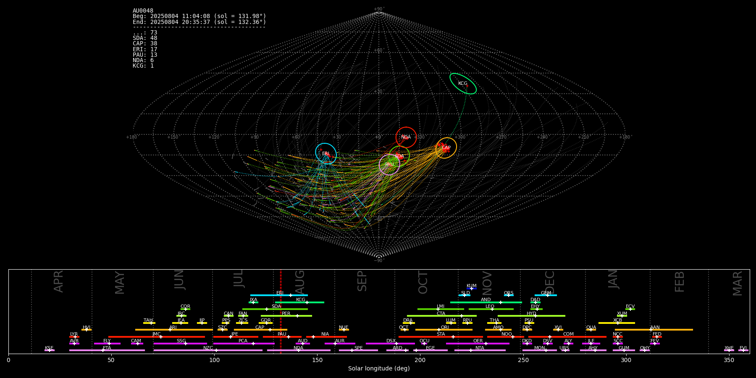Select the SSG purple bar in timeline
The height and width of the screenshot is (378, 756).
(180, 344)
